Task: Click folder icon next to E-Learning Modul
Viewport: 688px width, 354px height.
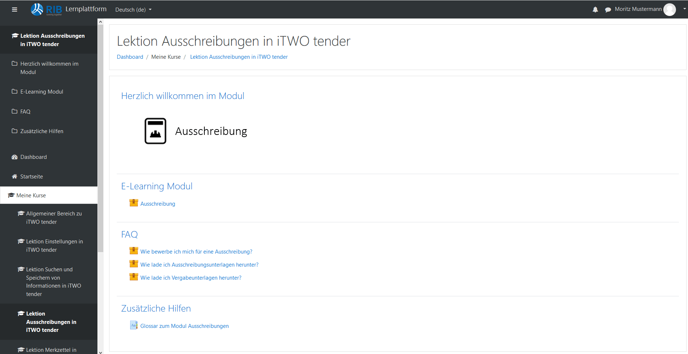Action: point(15,91)
